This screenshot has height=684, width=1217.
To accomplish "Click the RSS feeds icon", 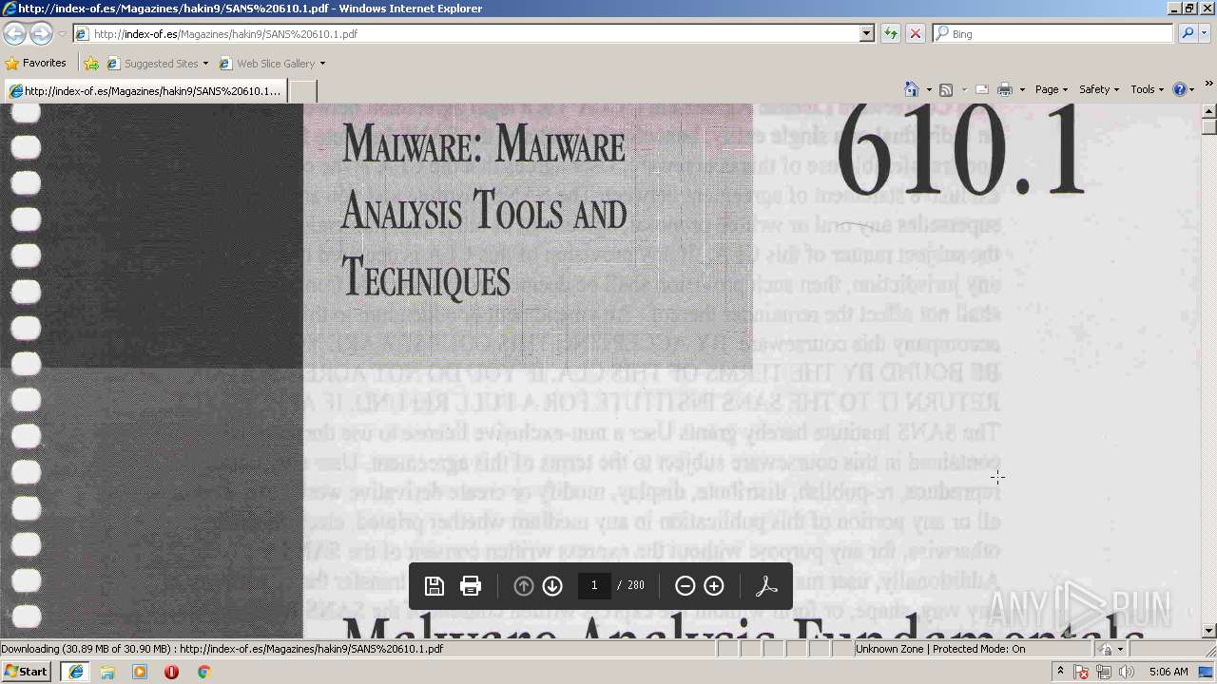I will [x=946, y=89].
